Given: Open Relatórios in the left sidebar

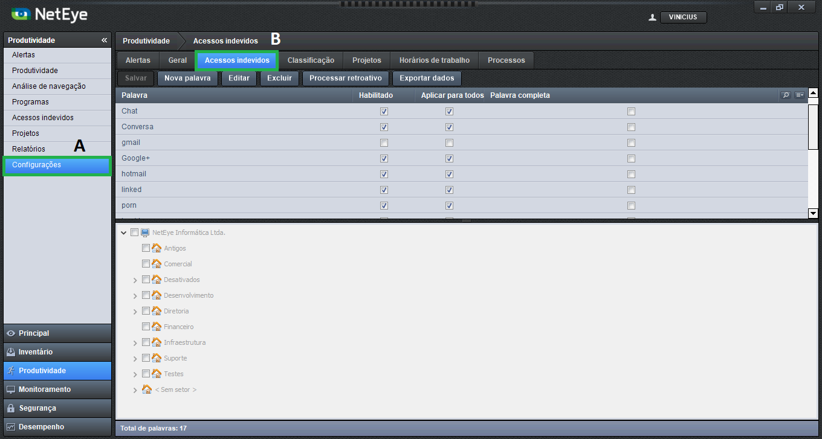Looking at the screenshot, I should pyautogui.click(x=28, y=149).
